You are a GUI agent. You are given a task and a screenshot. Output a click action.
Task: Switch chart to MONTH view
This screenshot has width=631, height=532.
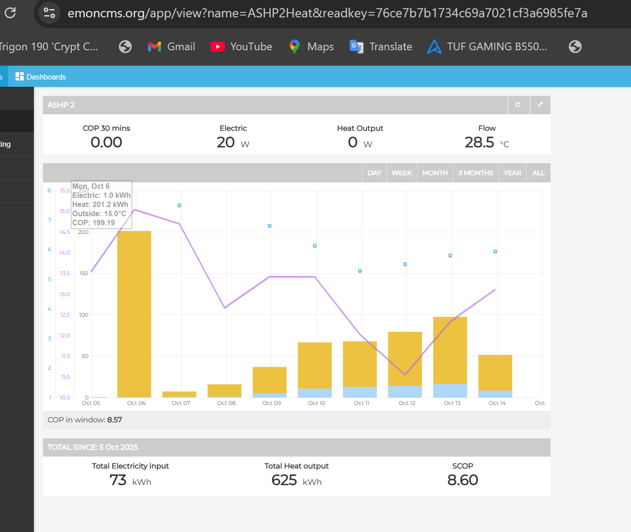(435, 173)
